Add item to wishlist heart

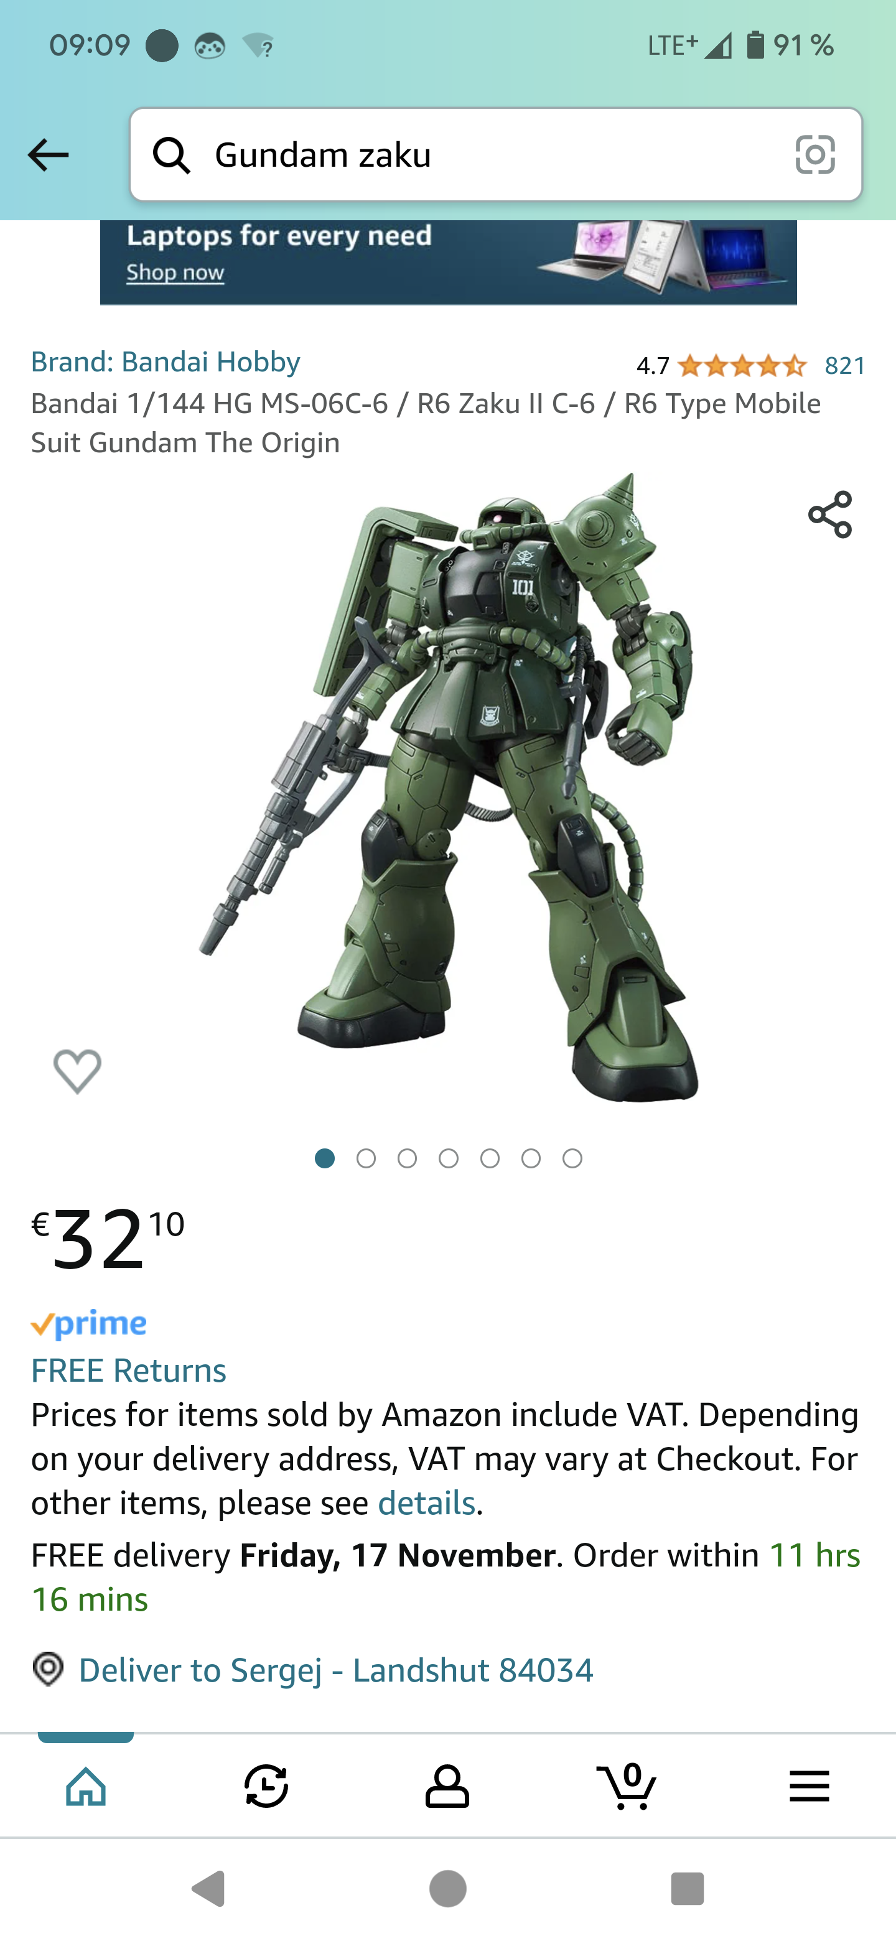tap(77, 1071)
